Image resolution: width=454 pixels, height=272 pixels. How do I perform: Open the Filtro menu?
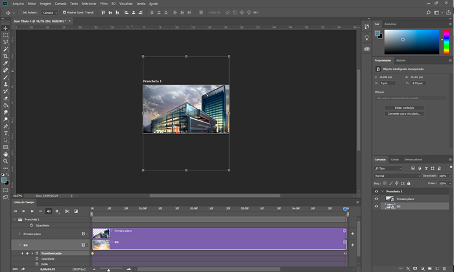click(104, 3)
